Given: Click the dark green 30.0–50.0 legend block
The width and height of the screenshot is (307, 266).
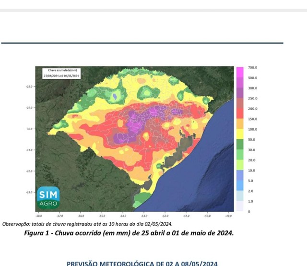Looking at the screenshot, I should 239,145.
